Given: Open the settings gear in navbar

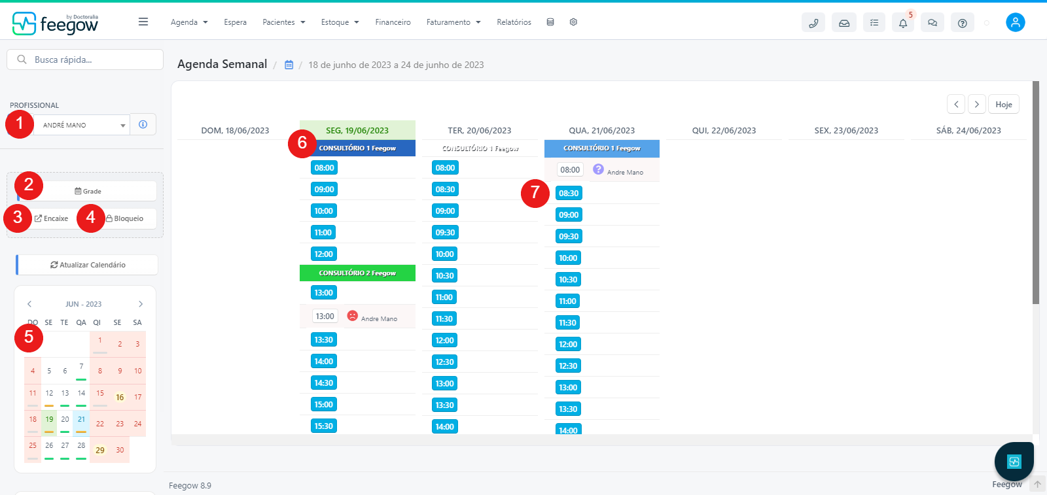Looking at the screenshot, I should pos(573,22).
